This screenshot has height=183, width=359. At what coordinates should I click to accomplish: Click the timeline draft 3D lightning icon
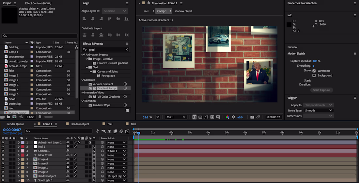tap(98, 131)
